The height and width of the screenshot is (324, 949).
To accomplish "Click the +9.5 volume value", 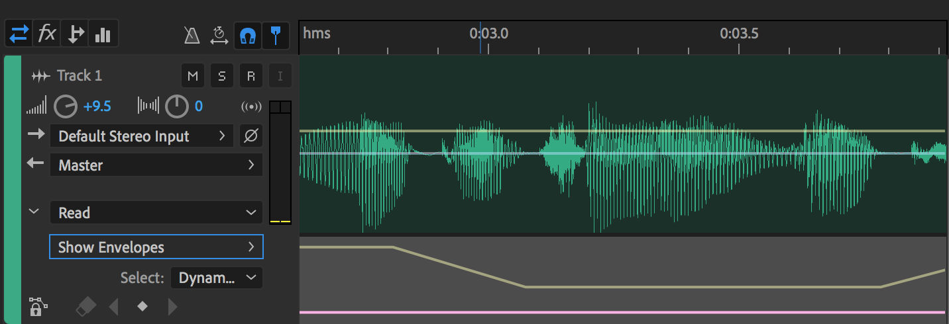I will [97, 106].
